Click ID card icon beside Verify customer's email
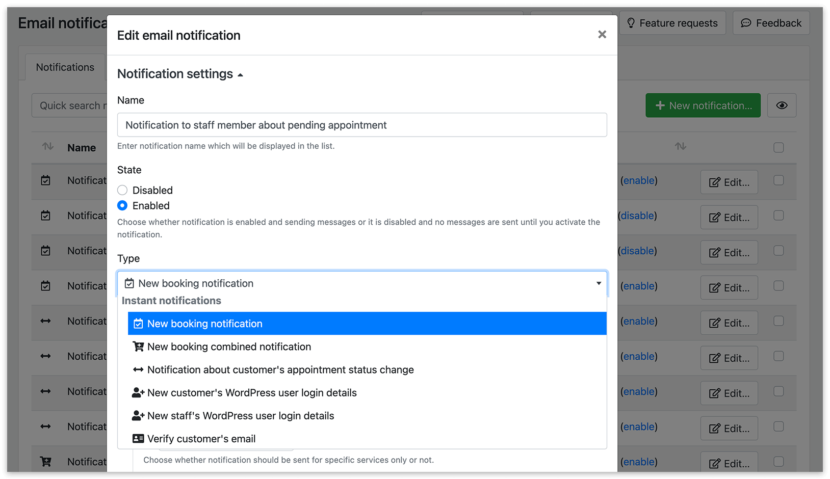The width and height of the screenshot is (830, 479). click(138, 439)
